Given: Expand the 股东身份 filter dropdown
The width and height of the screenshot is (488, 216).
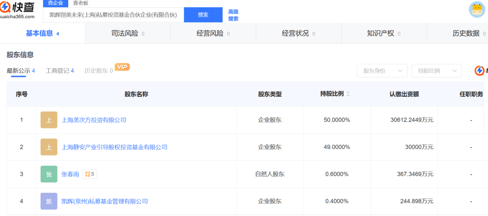Looking at the screenshot, I should pyautogui.click(x=382, y=71).
